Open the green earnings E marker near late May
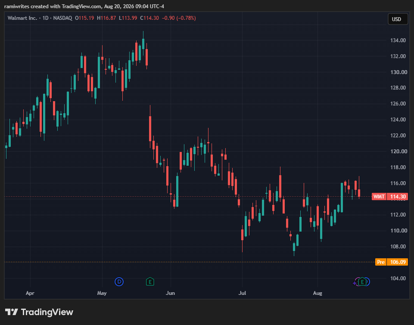This screenshot has width=414, height=325. (150, 282)
